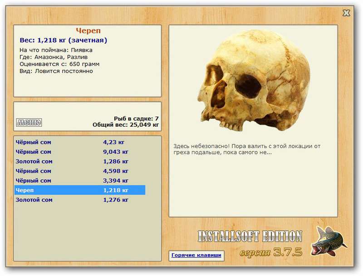This screenshot has height=276, width=363.
Task: Click the pike fish logo icon
Action: pyautogui.click(x=329, y=241)
